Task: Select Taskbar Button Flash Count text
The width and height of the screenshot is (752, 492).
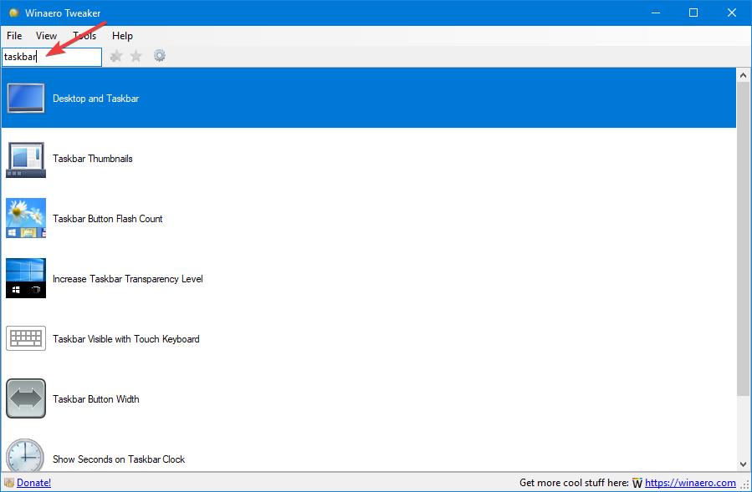Action: click(x=107, y=219)
